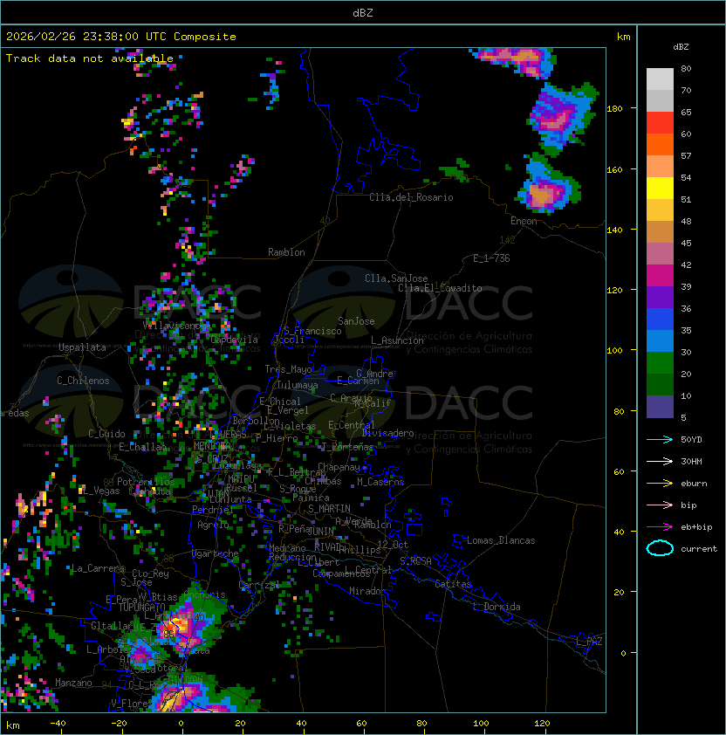Click the 'dBZ' title at top center
Screen dimensions: 726x735
click(363, 13)
